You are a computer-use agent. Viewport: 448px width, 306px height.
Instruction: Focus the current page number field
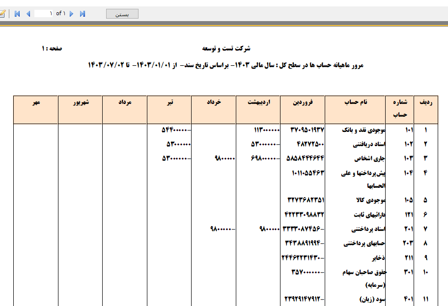pyautogui.click(x=43, y=13)
